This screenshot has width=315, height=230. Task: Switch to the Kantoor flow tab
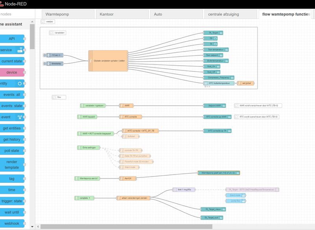(x=122, y=14)
